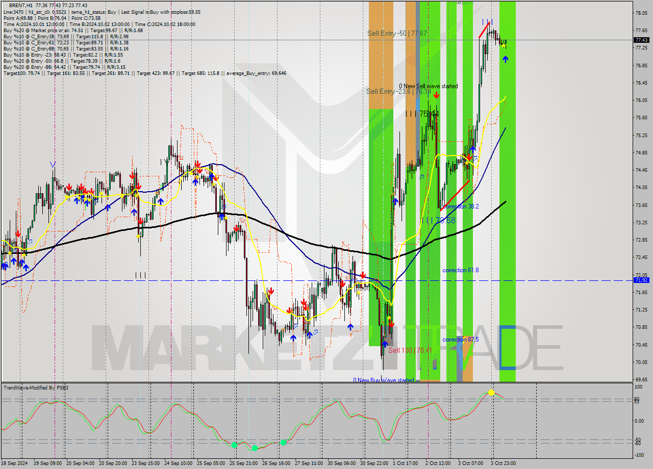Click the red arrow under New Sell wave label
Screen dimensions: 653x469
click(x=437, y=95)
